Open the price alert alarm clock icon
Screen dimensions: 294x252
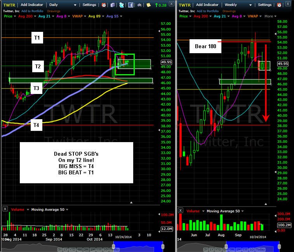click(x=104, y=5)
